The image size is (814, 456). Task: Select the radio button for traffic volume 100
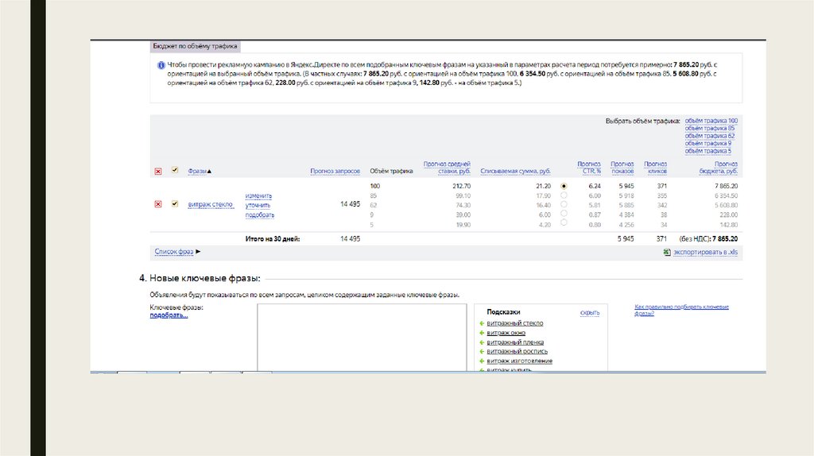pyautogui.click(x=564, y=186)
